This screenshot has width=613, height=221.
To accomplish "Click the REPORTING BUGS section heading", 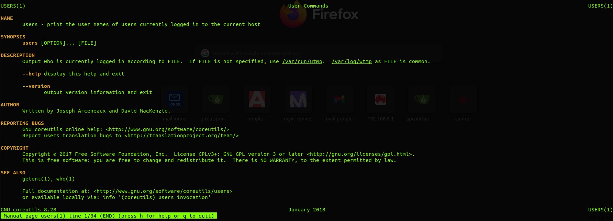I will pyautogui.click(x=22, y=123).
